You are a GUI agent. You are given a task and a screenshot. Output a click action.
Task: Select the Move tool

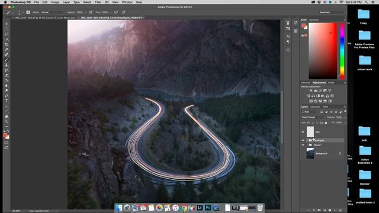click(x=7, y=24)
